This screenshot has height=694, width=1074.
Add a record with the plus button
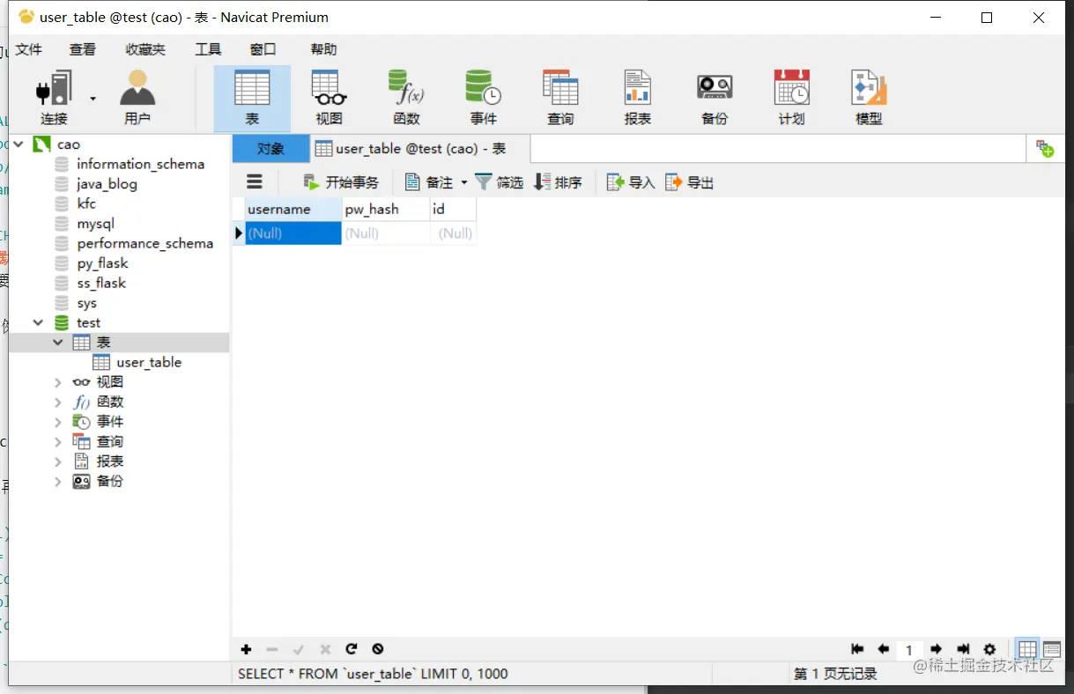tap(246, 649)
